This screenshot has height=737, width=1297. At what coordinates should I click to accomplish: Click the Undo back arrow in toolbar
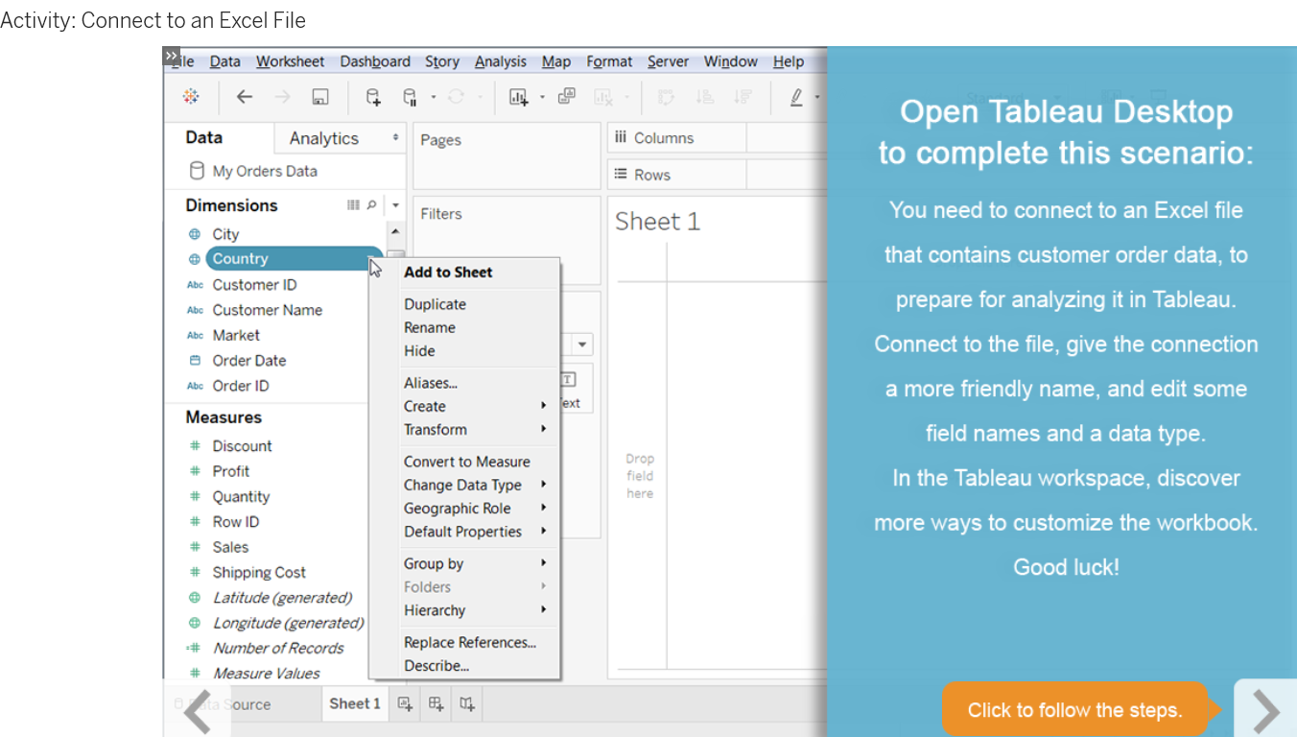pyautogui.click(x=244, y=97)
